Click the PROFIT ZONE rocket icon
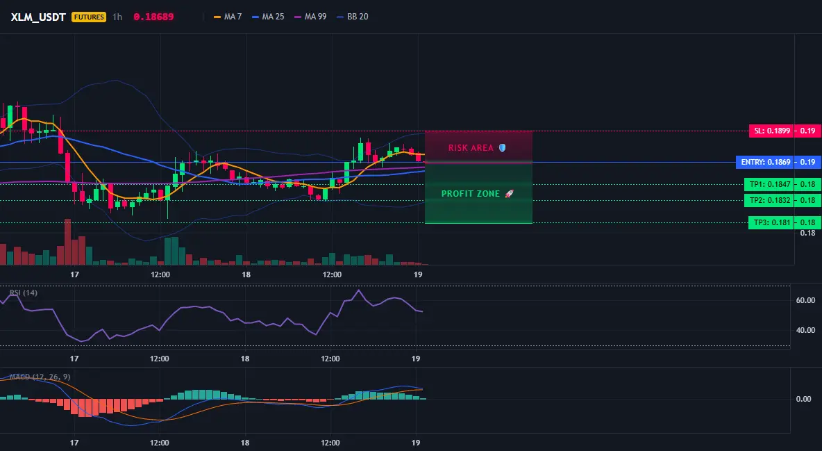Image resolution: width=822 pixels, height=451 pixels. tap(509, 194)
